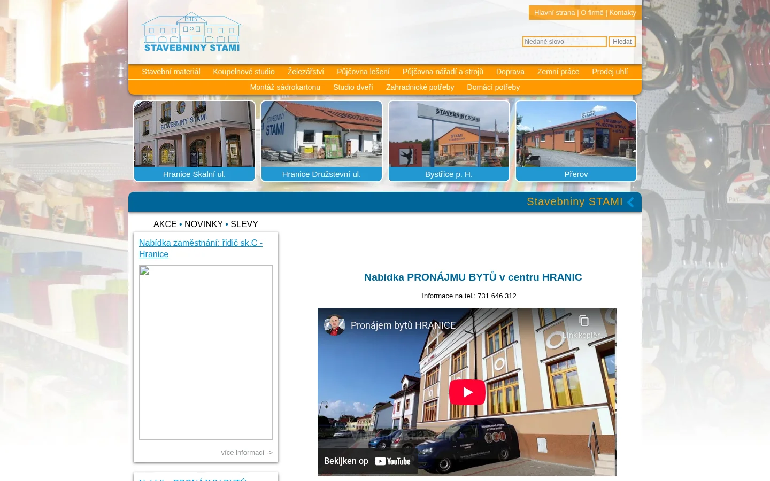Open Stavební materiál menu item

tap(171, 72)
